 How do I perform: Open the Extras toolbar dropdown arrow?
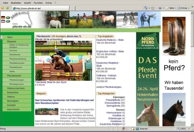[189, 8]
